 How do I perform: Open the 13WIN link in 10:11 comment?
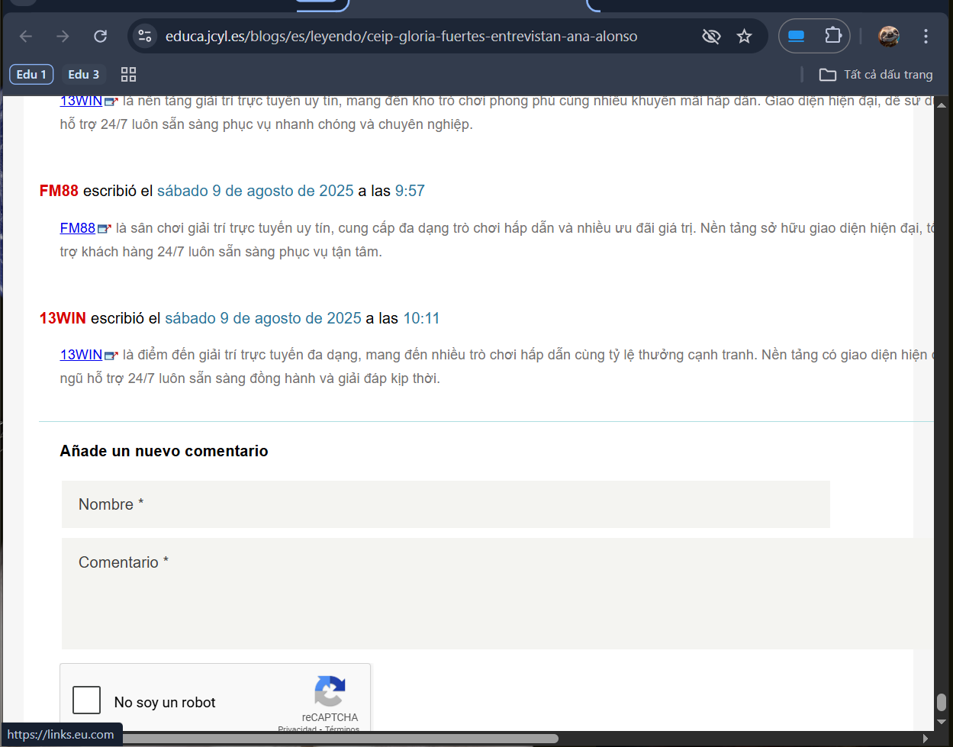[x=81, y=354]
